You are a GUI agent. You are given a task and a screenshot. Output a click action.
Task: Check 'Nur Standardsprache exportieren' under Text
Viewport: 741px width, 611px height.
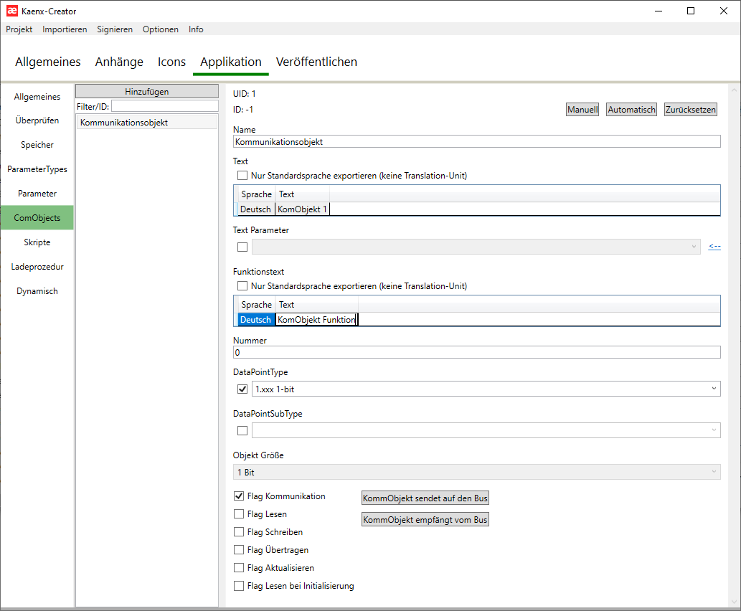[x=242, y=175]
